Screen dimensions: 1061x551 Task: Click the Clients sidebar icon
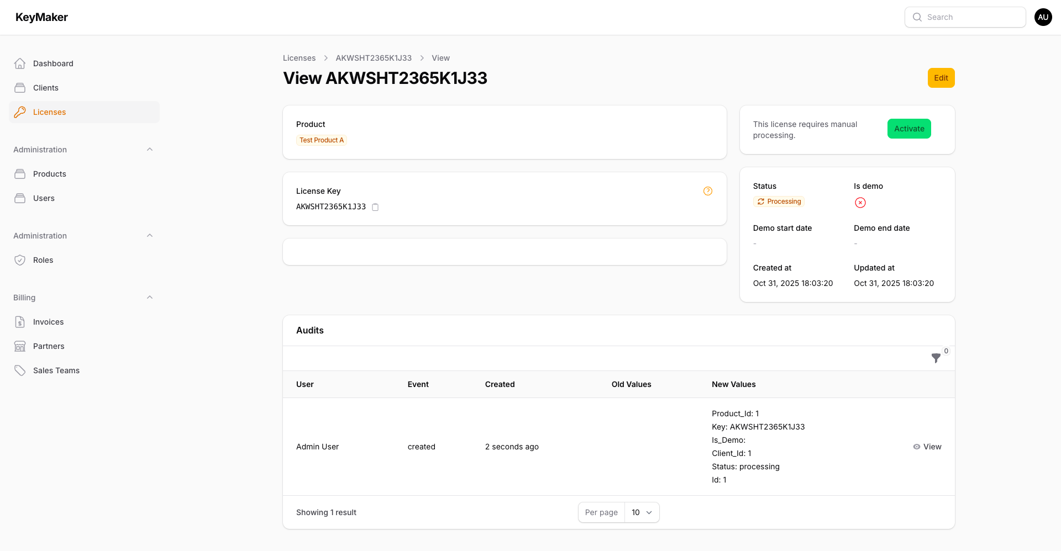coord(20,87)
